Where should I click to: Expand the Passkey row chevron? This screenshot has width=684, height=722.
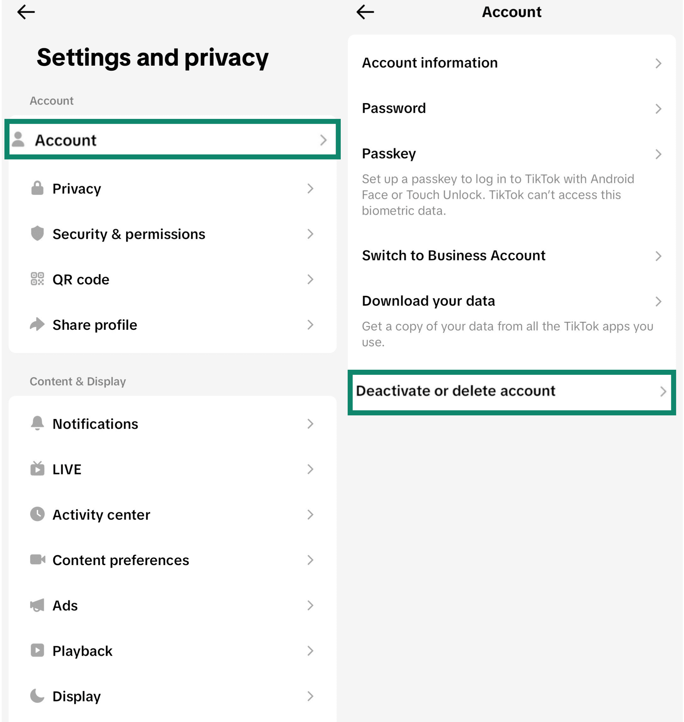pos(658,154)
